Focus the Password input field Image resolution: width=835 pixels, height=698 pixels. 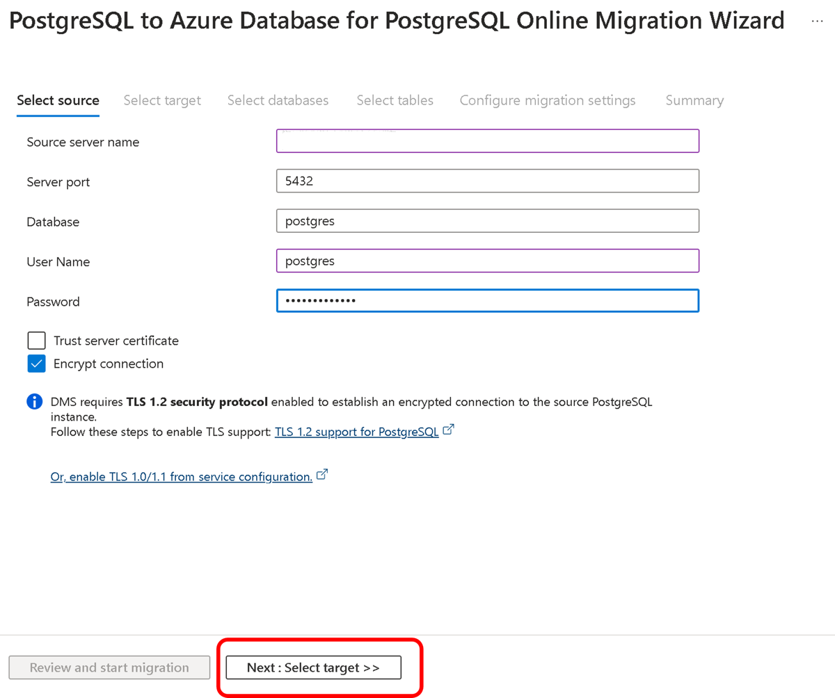tap(488, 301)
